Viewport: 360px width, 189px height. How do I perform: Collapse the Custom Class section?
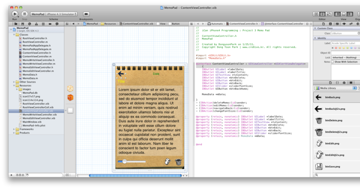click(x=315, y=28)
